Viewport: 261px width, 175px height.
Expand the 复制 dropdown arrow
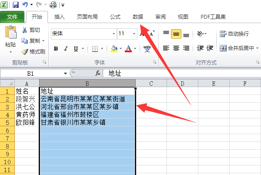tap(43, 40)
